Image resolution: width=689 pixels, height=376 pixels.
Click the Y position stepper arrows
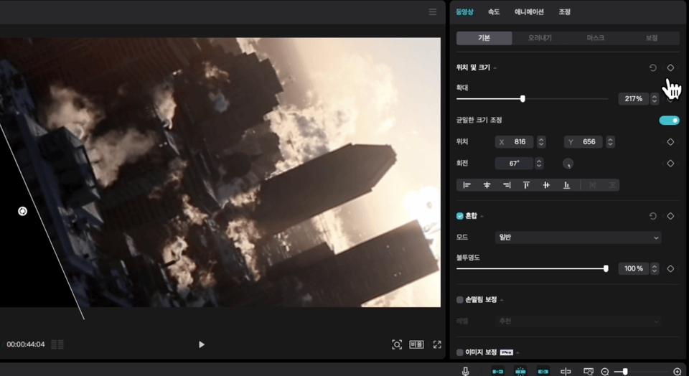pyautogui.click(x=610, y=142)
